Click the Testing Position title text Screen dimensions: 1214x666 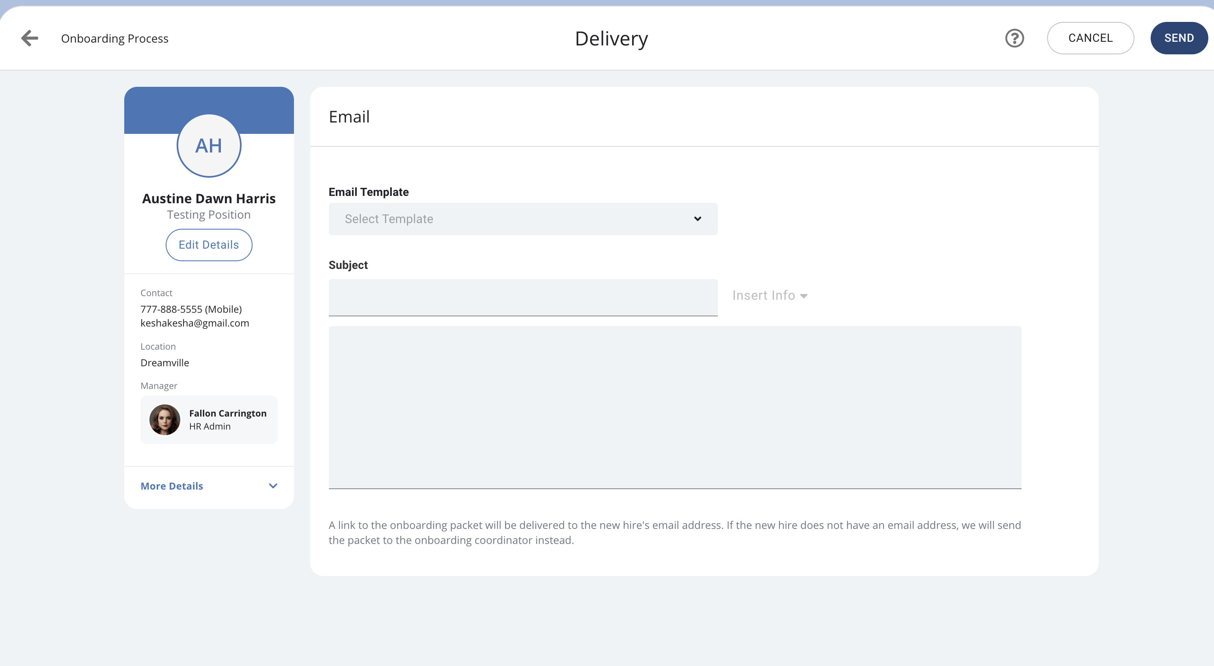[x=209, y=215]
